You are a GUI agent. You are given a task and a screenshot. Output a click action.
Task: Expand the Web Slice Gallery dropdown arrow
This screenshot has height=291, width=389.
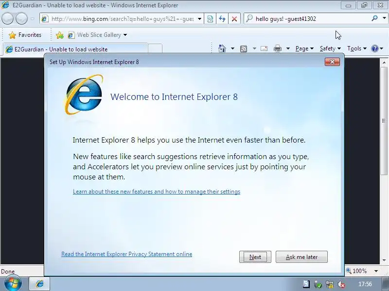coord(125,35)
